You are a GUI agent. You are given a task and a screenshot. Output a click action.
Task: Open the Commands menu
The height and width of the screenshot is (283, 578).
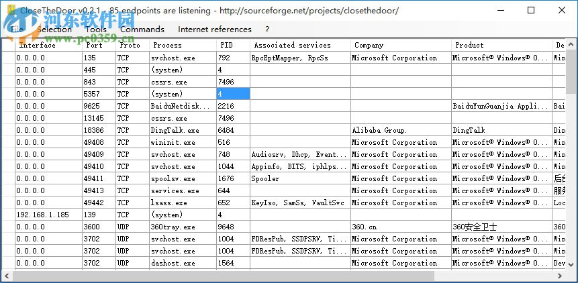pyautogui.click(x=142, y=30)
